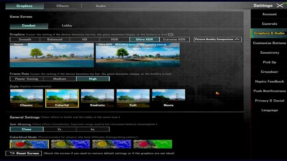Open Graphics & Audio in the sidebar
Viewport: 287px width, 161px height.
click(269, 33)
